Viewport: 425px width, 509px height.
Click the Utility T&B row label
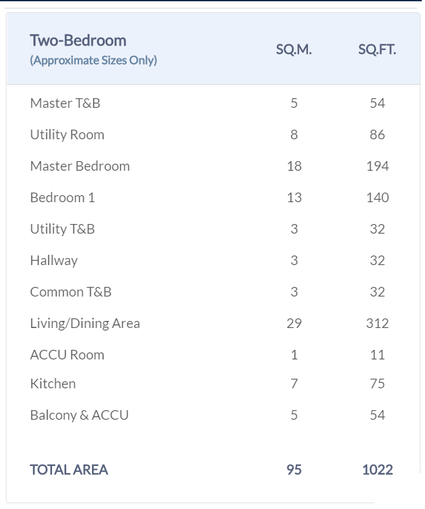click(x=62, y=229)
